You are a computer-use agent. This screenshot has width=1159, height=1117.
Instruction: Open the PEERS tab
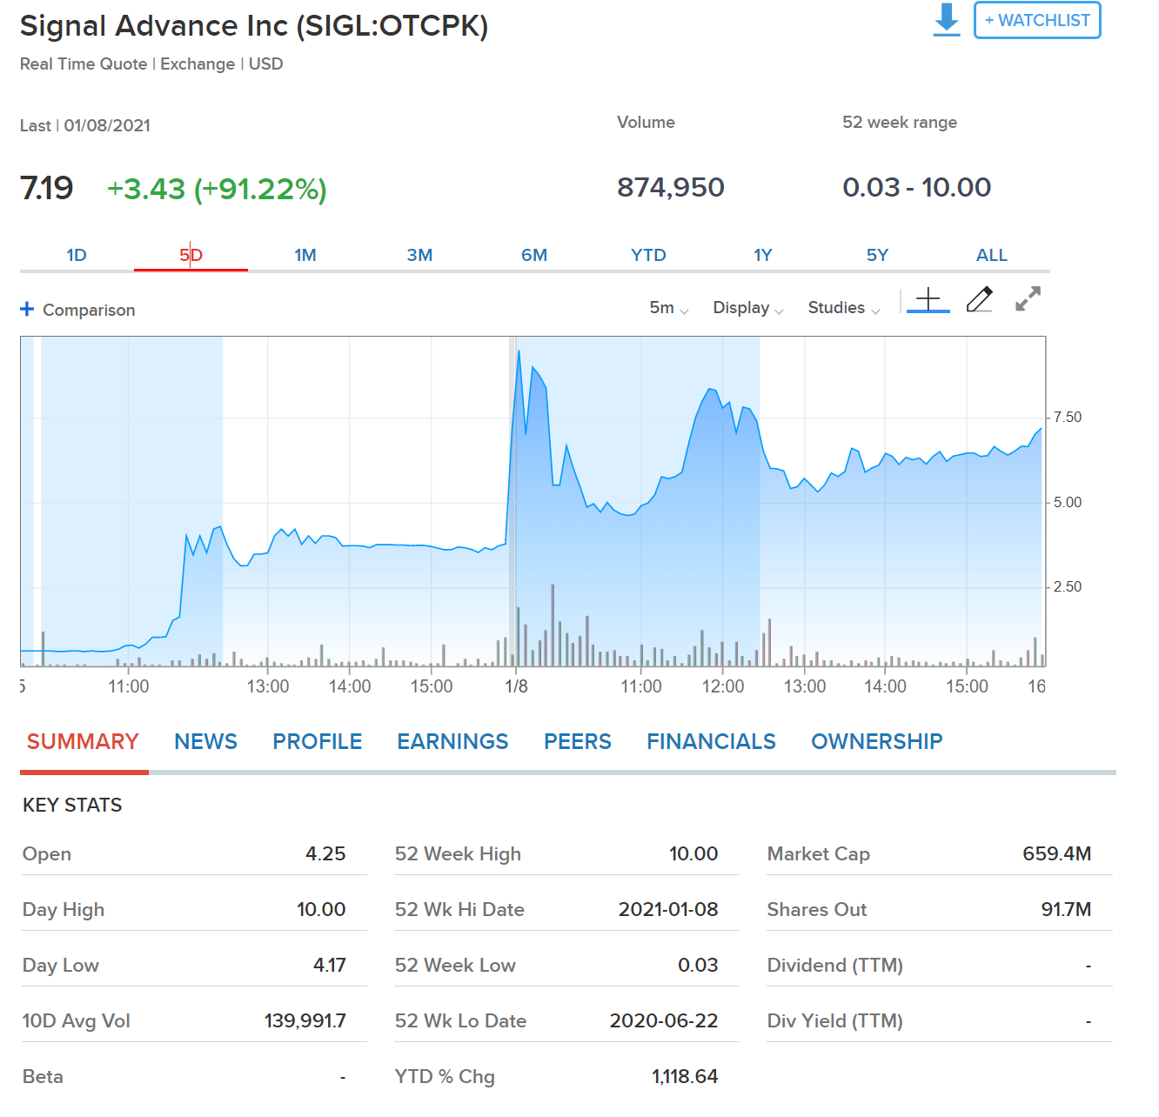click(578, 741)
